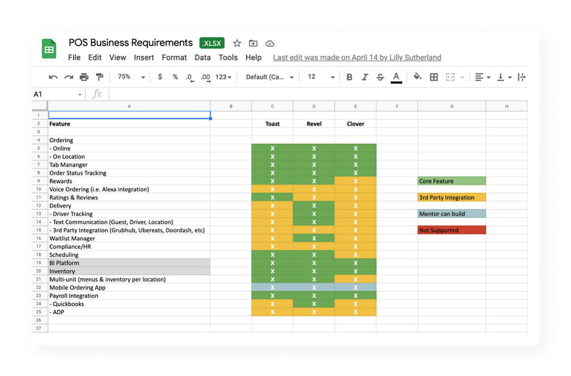Check the cloud save status icon
The width and height of the screenshot is (571, 376).
(270, 43)
